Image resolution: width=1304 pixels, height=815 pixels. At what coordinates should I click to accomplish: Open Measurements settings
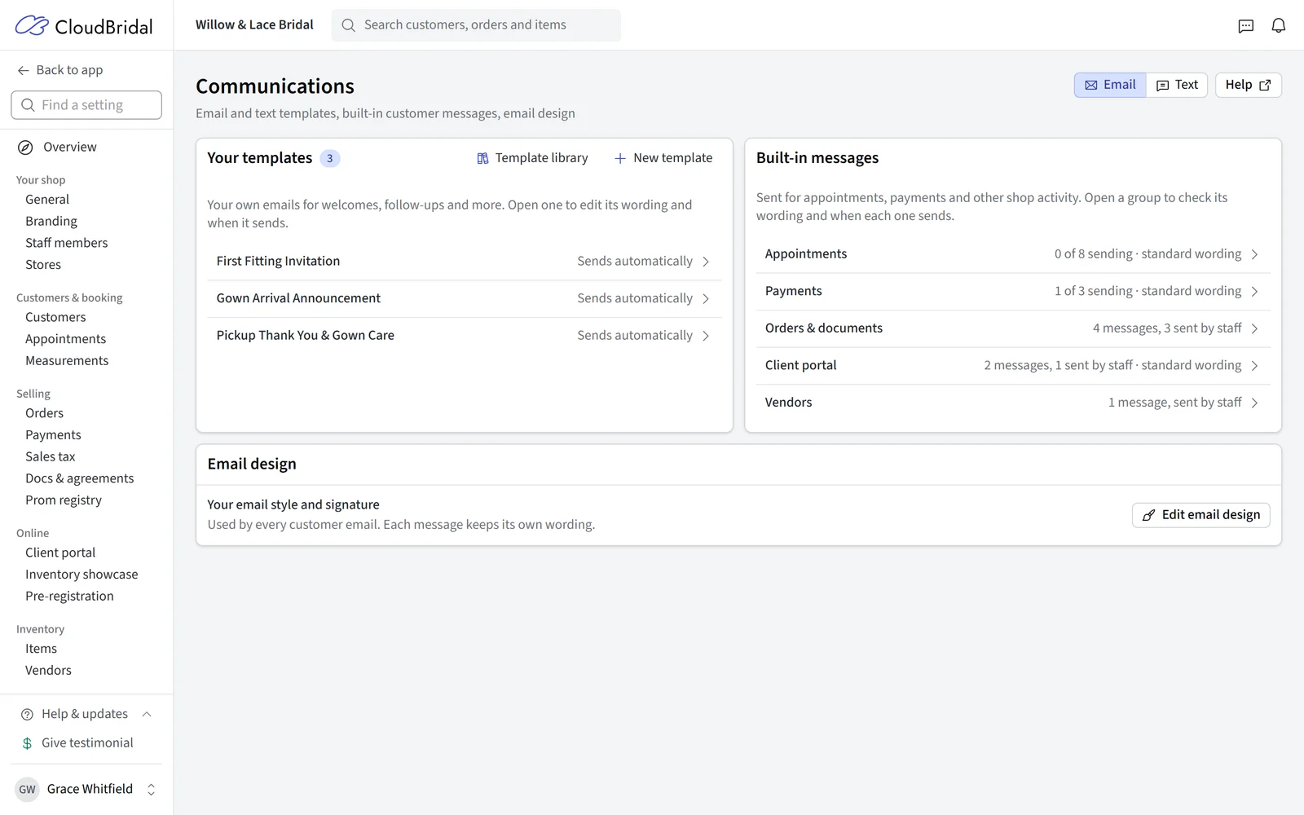(x=67, y=361)
